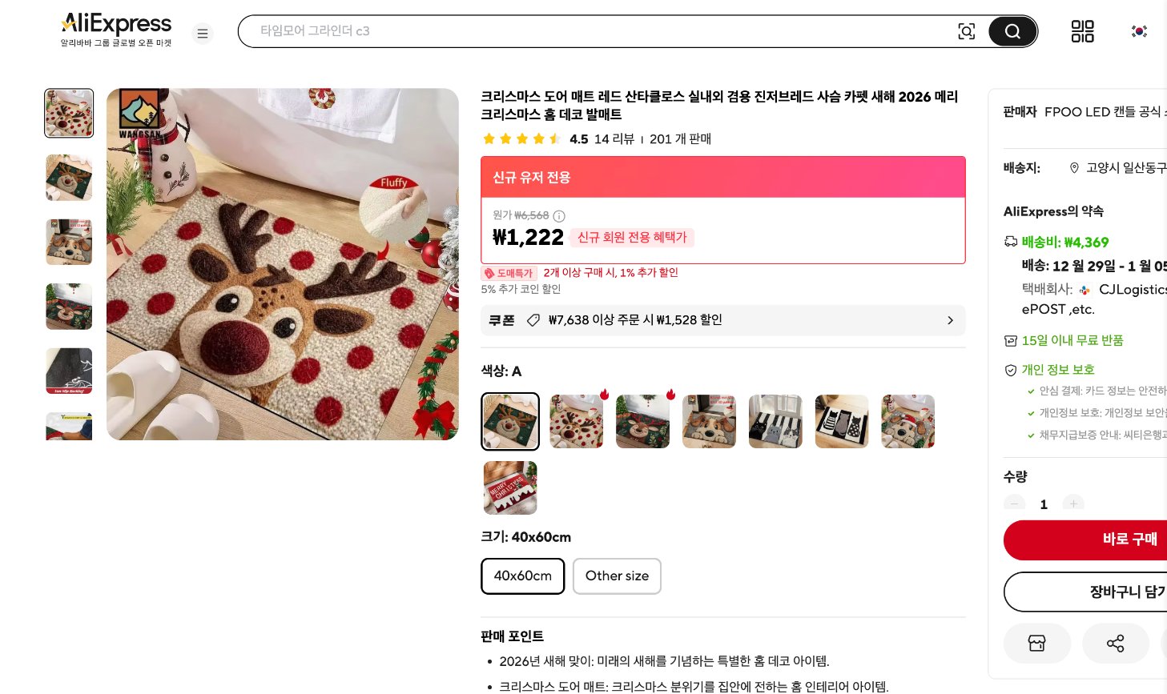Screen dimensions: 1167x694
Task: Pick the Merry Christmas doormat color variant
Action: (510, 487)
